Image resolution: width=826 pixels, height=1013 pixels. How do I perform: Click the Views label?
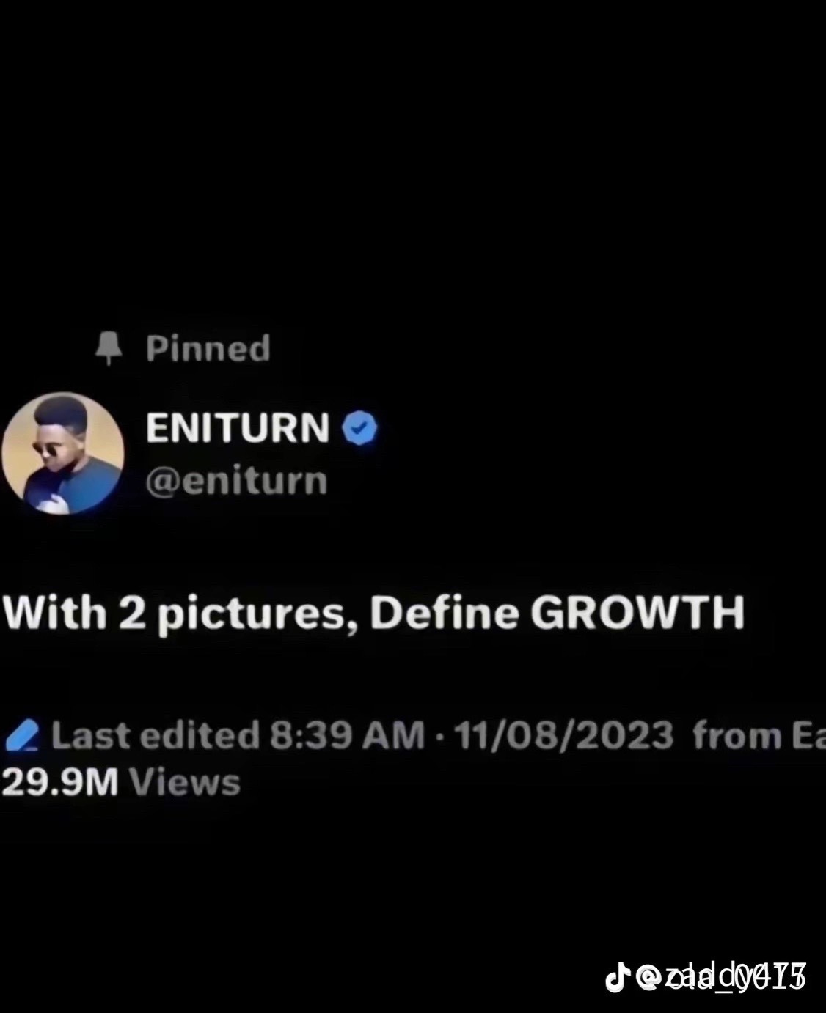pyautogui.click(x=185, y=783)
